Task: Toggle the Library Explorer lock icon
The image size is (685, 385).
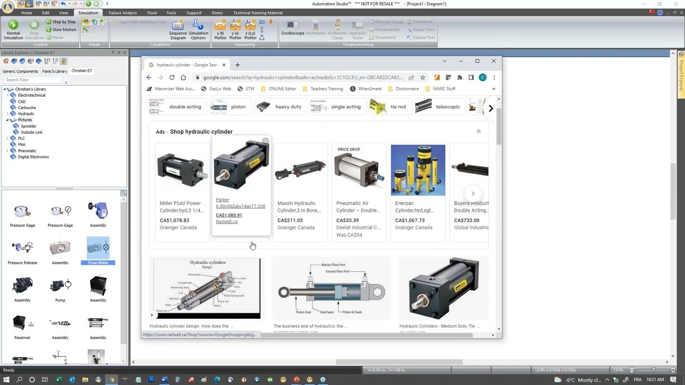Action: pos(64,61)
